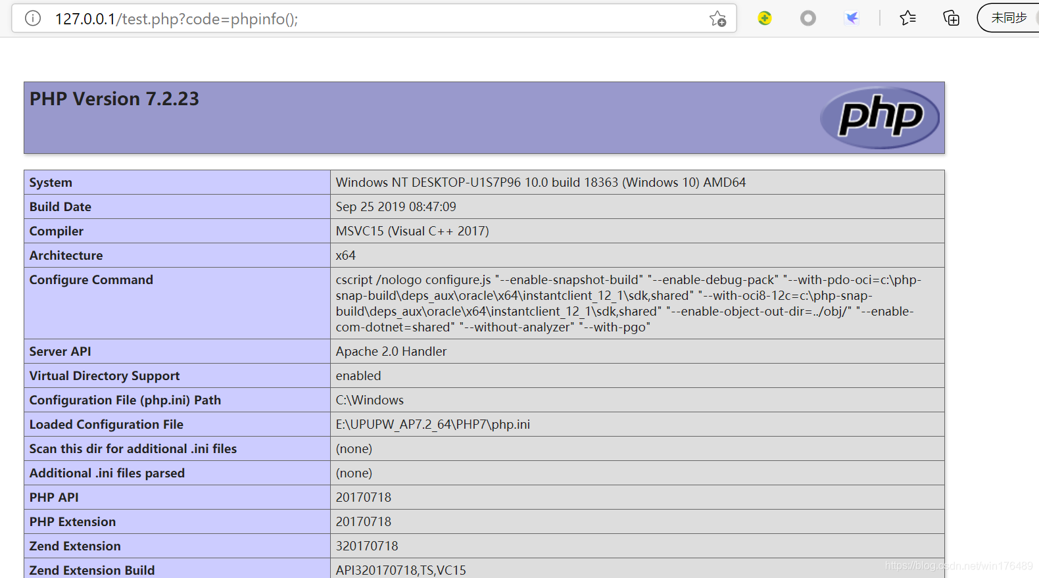The height and width of the screenshot is (578, 1039).
Task: Select the PHP Version 7.2.23 heading
Action: [114, 99]
